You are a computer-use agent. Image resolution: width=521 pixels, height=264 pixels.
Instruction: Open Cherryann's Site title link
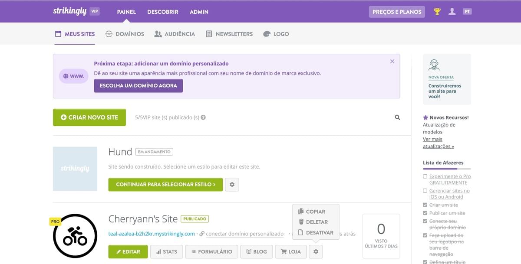(x=143, y=219)
